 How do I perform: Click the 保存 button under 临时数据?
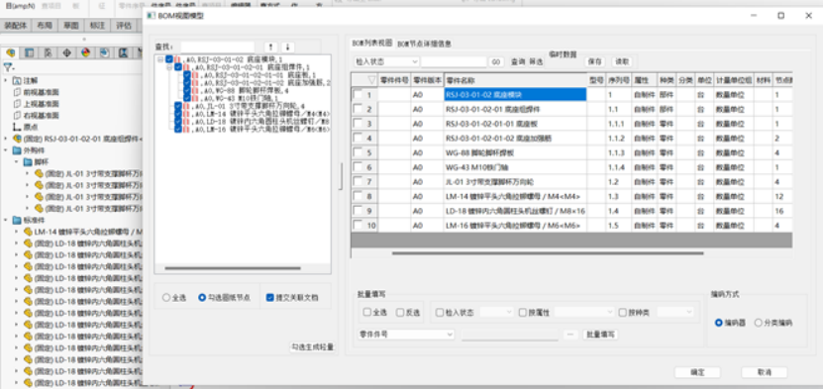pyautogui.click(x=594, y=62)
